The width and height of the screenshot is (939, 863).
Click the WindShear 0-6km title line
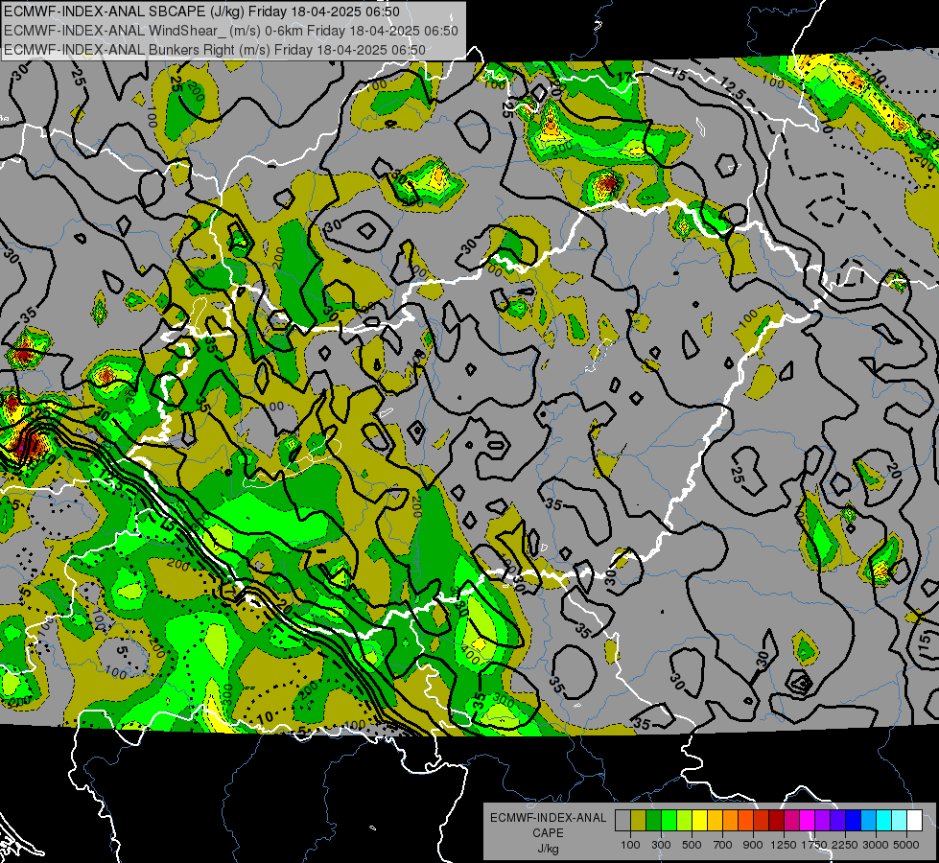point(230,31)
